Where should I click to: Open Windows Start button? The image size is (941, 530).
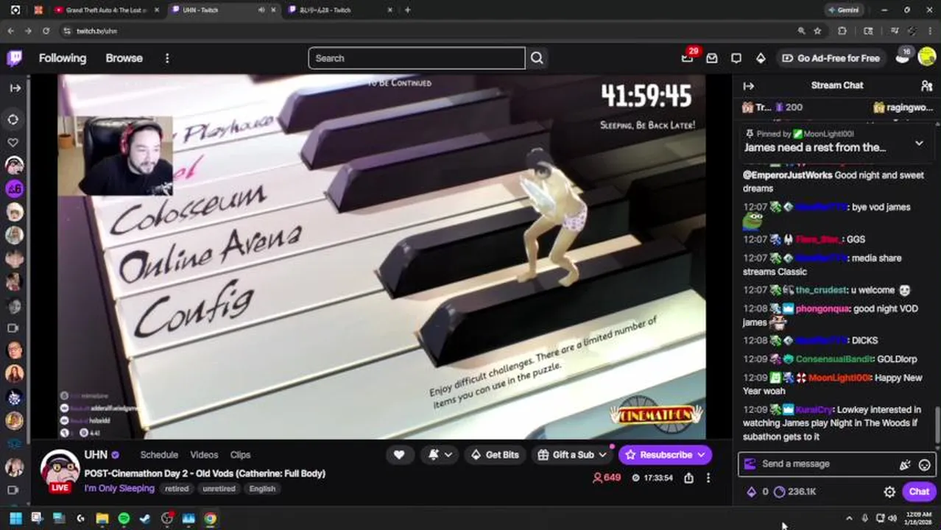coord(15,518)
